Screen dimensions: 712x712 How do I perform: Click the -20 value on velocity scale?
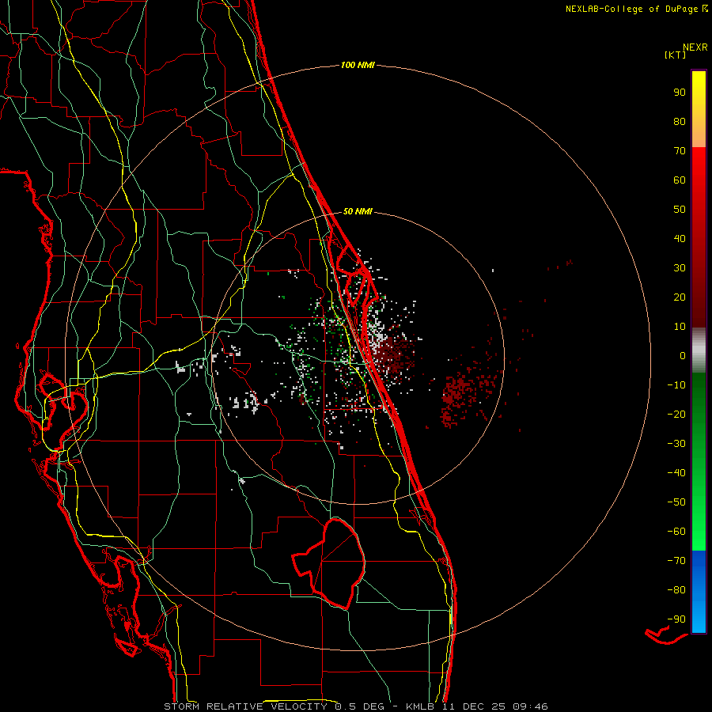click(676, 415)
